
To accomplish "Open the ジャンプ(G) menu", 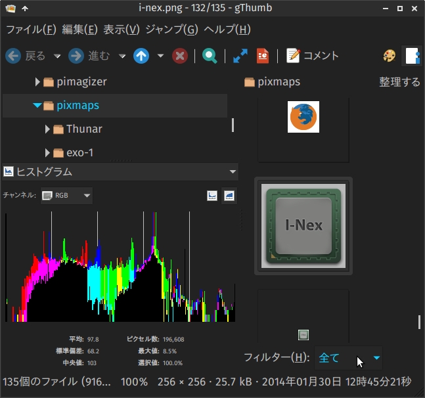I will click(172, 30).
